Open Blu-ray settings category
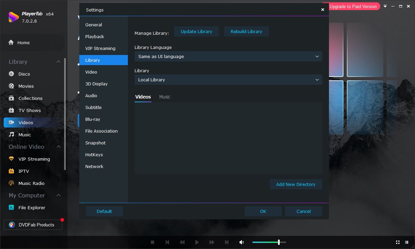Image resolution: width=415 pixels, height=249 pixels. pos(104,119)
